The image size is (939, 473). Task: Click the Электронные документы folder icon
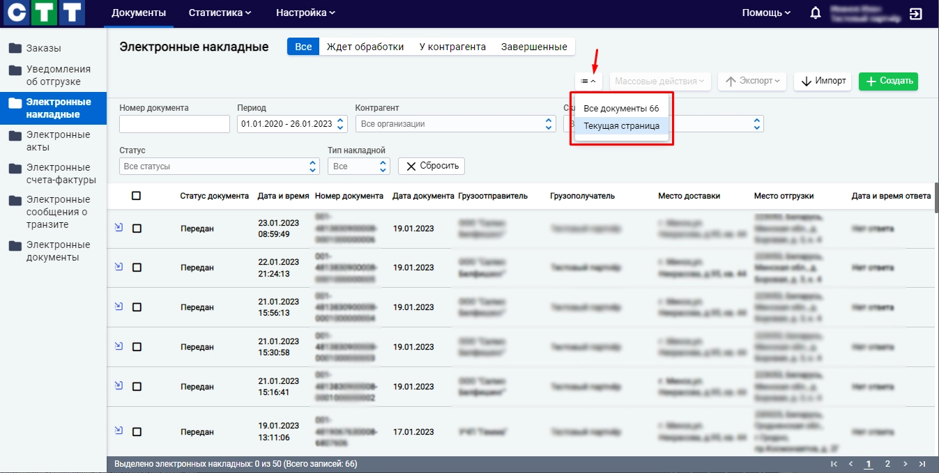click(15, 245)
